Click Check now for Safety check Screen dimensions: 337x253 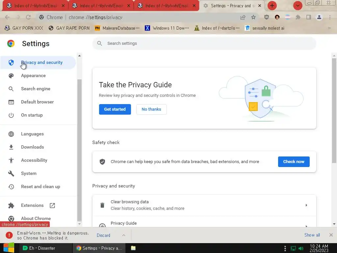[294, 161]
